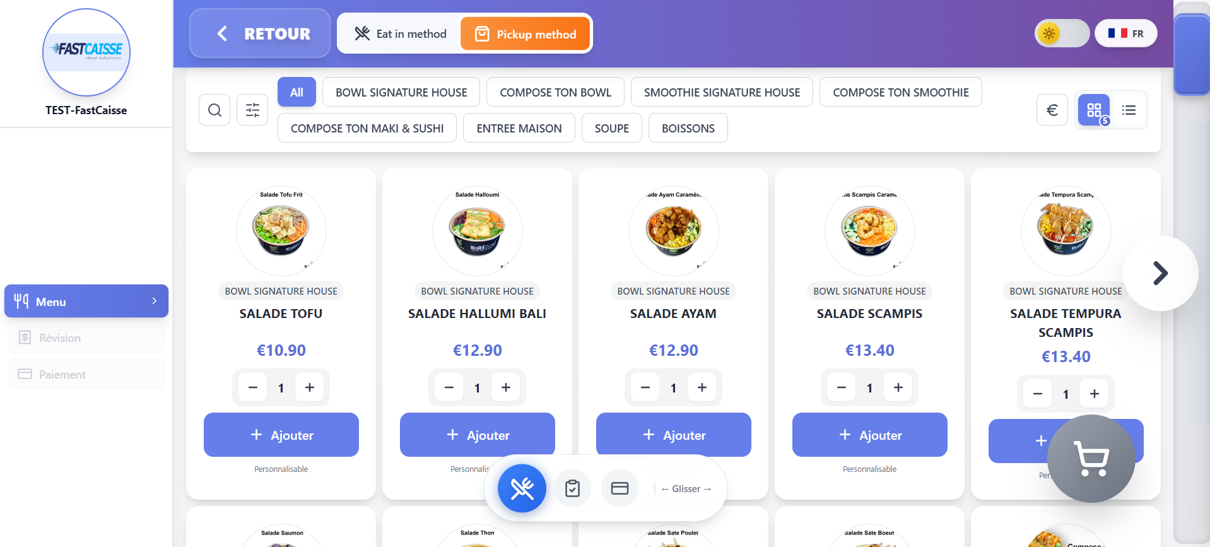
Task: Select the BOISSONS category tab
Action: pos(688,127)
